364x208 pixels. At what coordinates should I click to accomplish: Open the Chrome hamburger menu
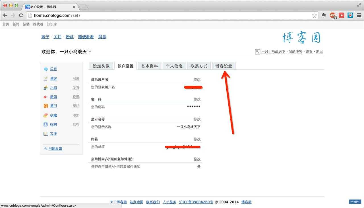click(359, 15)
